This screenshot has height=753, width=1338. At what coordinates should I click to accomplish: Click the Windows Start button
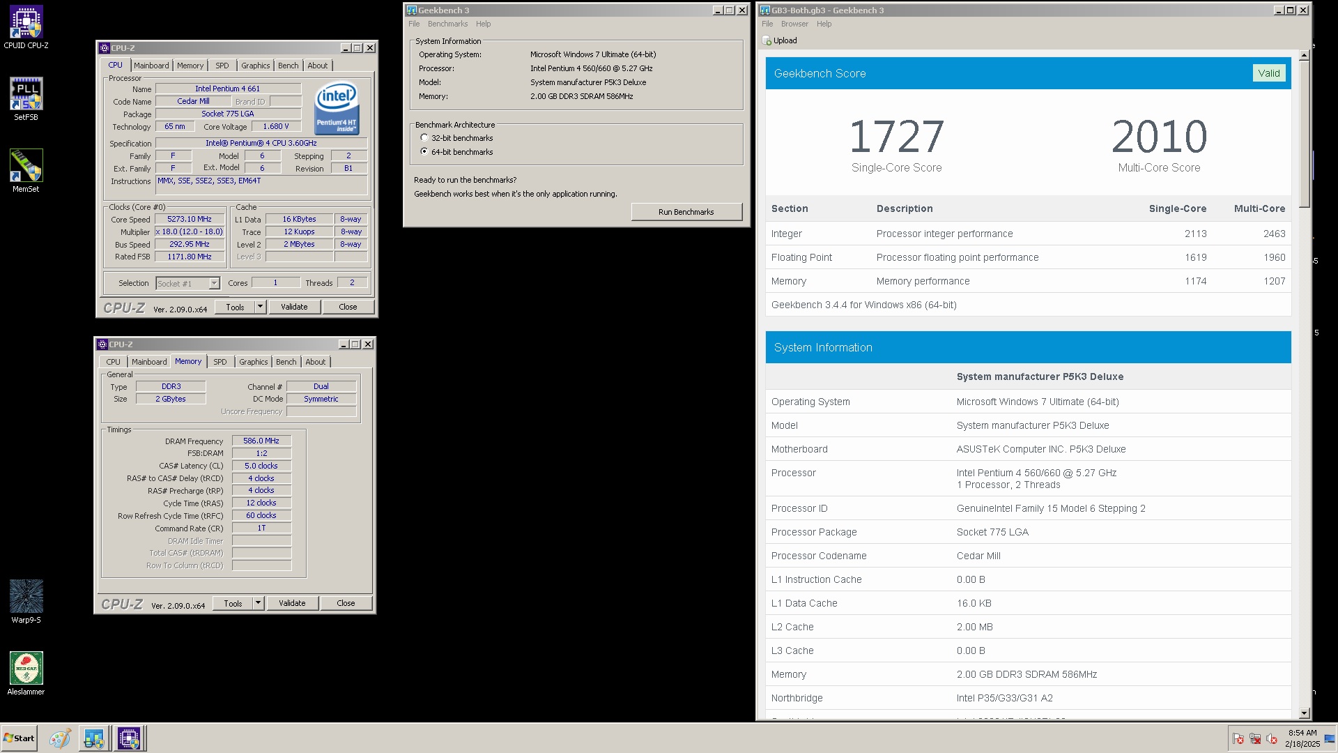tap(20, 738)
